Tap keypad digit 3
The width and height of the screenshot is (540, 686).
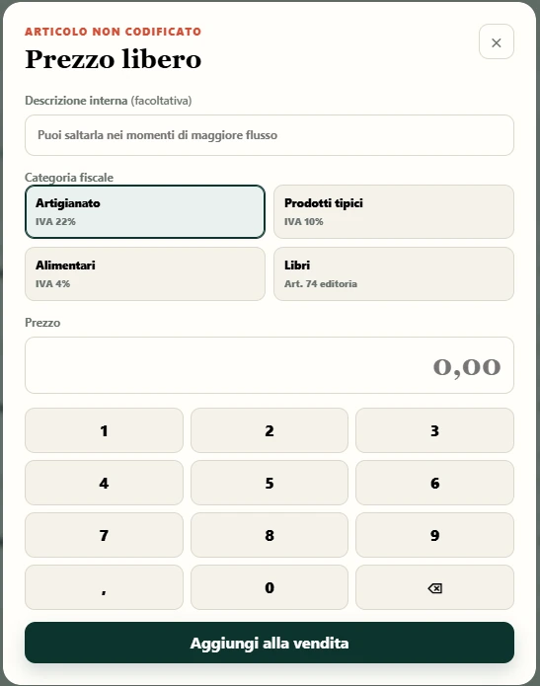[x=434, y=430]
